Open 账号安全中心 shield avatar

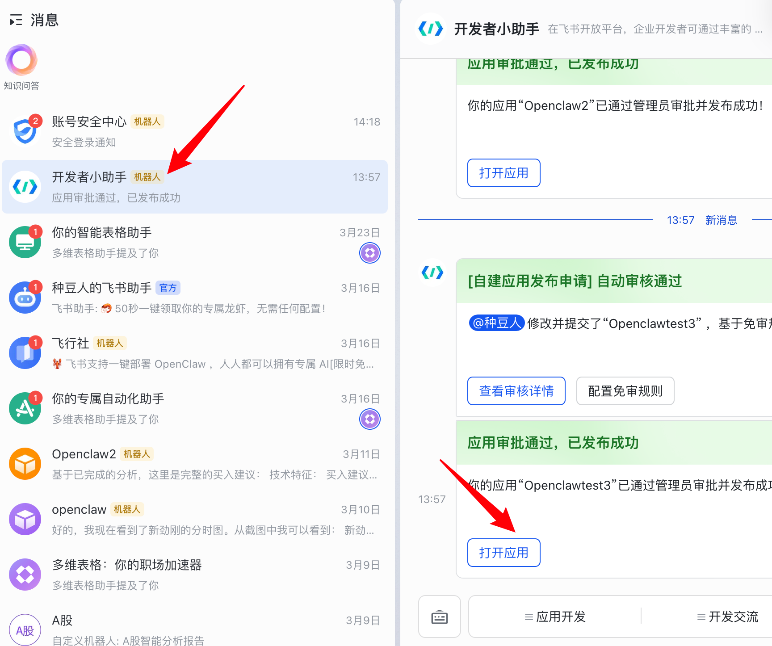coord(25,131)
